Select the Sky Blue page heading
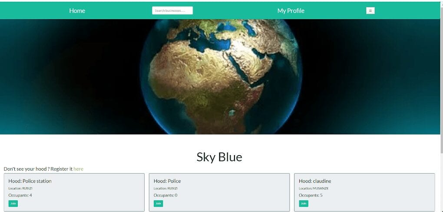 tap(219, 157)
